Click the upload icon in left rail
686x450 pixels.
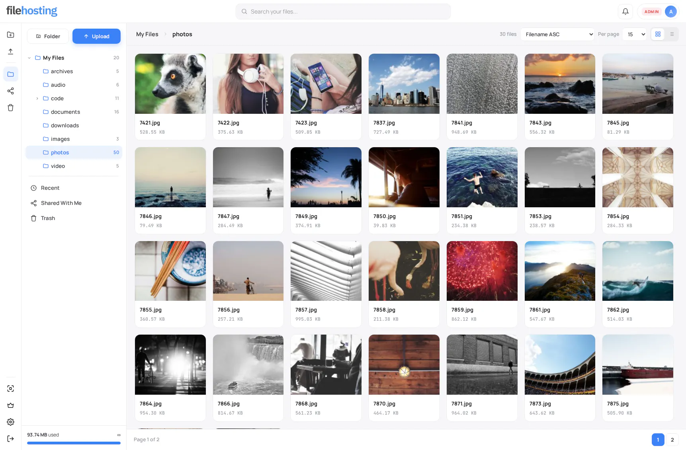(11, 51)
